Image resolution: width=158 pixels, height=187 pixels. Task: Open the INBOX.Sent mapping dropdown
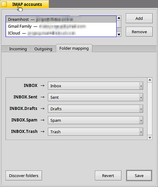pos(95,97)
